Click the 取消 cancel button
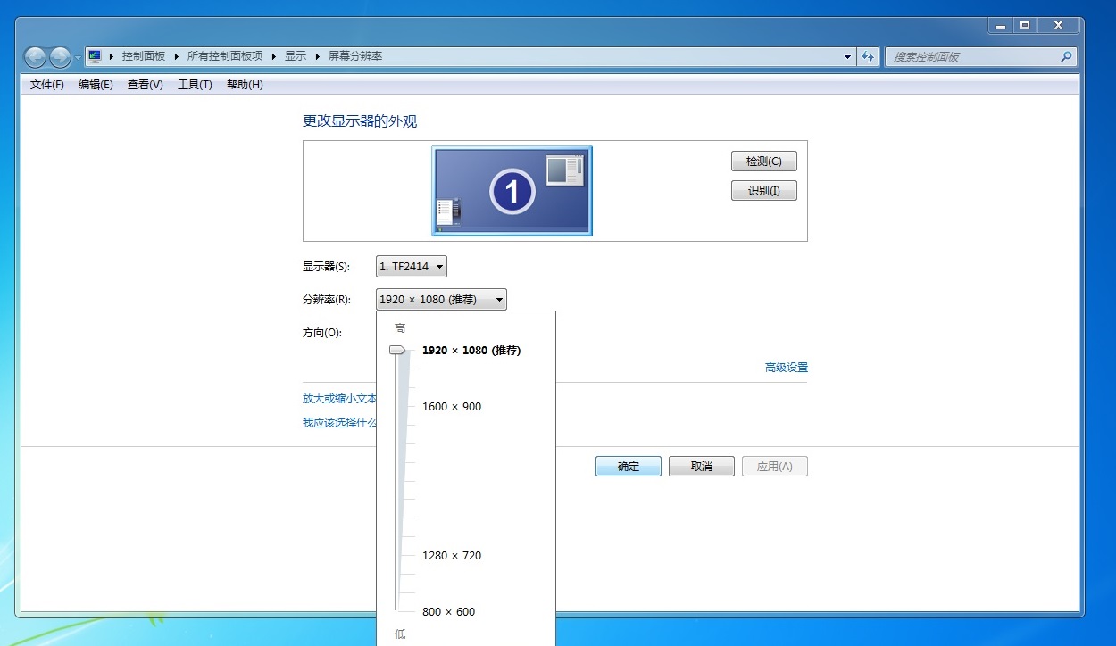The width and height of the screenshot is (1116, 646). [x=702, y=467]
